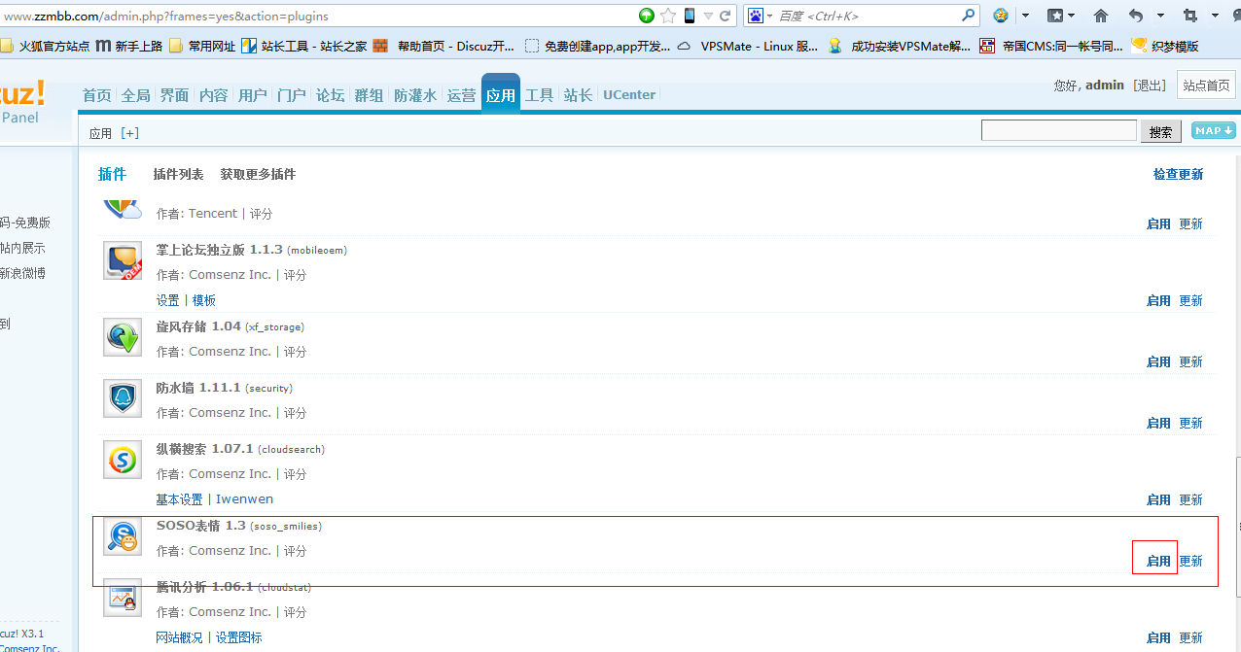Open 免费创建app bookmark
The image size is (1241, 652).
click(597, 46)
